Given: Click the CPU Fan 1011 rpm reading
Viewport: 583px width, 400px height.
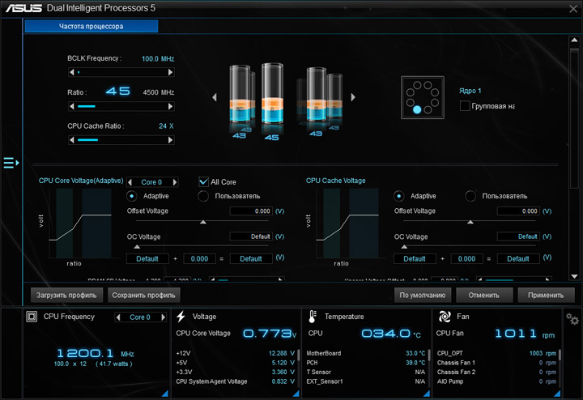Looking at the screenshot, I should click(x=525, y=334).
